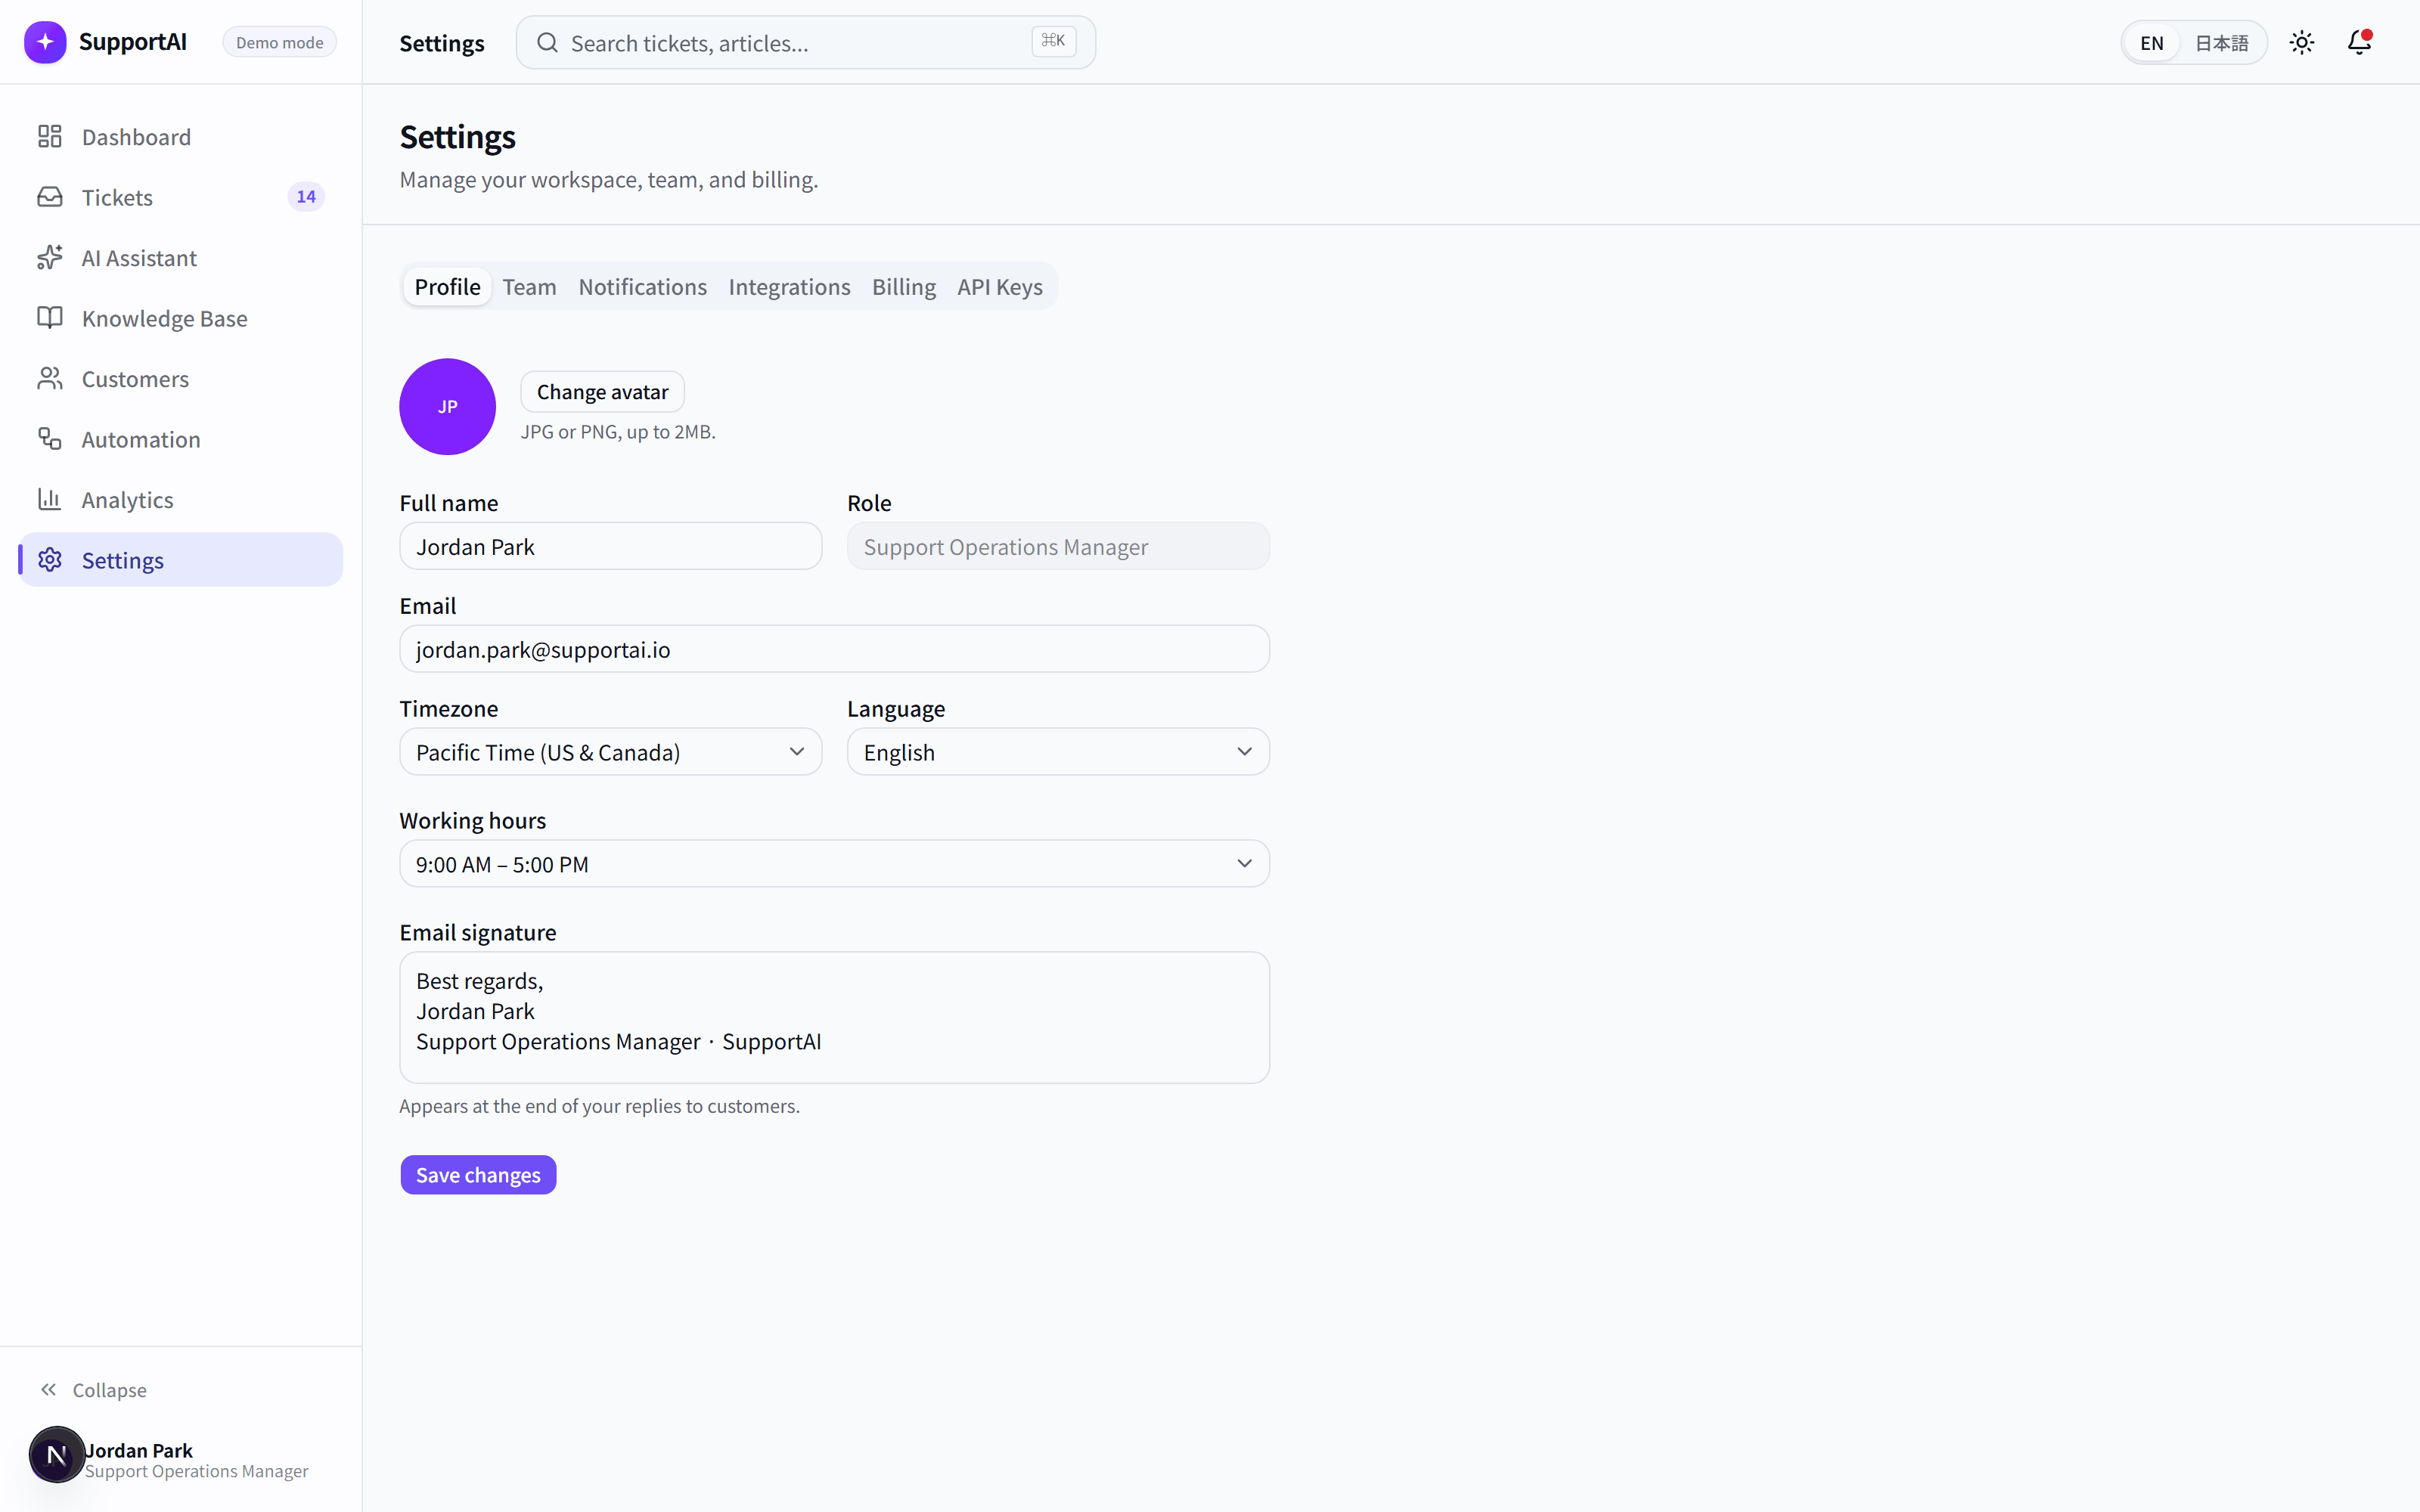Image resolution: width=2420 pixels, height=1512 pixels.
Task: Click the Change avatar button
Action: click(602, 392)
